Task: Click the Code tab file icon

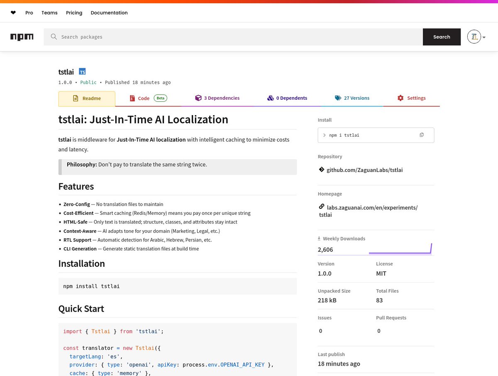Action: [132, 98]
